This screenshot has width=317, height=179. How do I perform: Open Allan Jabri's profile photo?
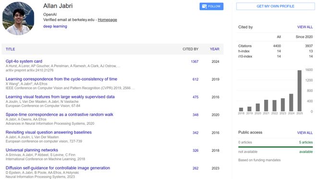tap(18, 19)
